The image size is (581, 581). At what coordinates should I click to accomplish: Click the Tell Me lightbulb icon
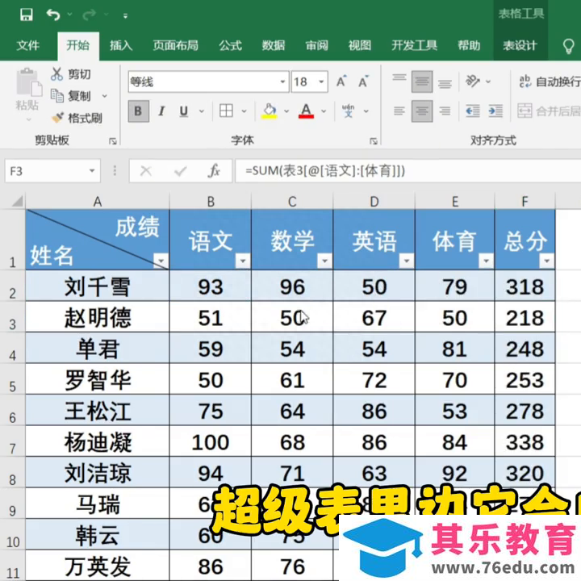(x=568, y=46)
